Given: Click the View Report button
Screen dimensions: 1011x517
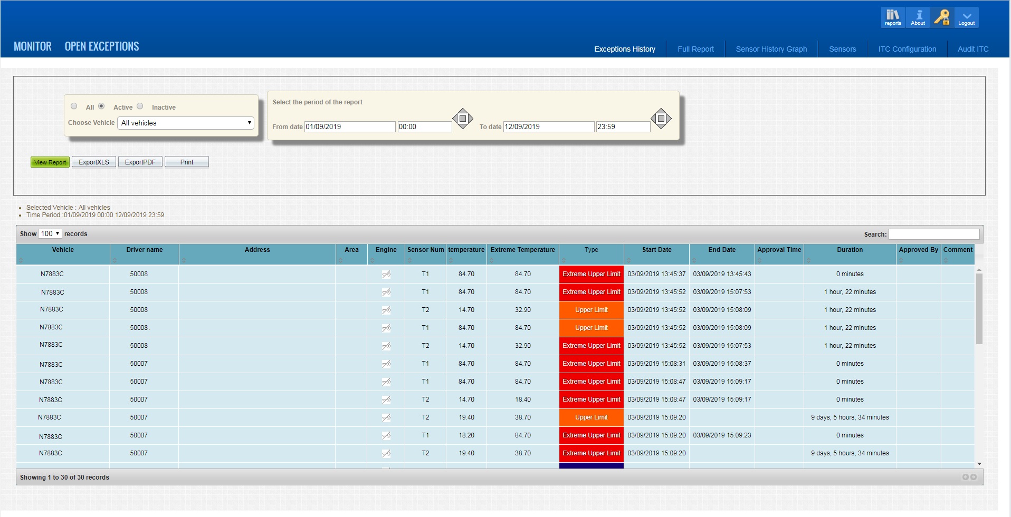Looking at the screenshot, I should (50, 162).
